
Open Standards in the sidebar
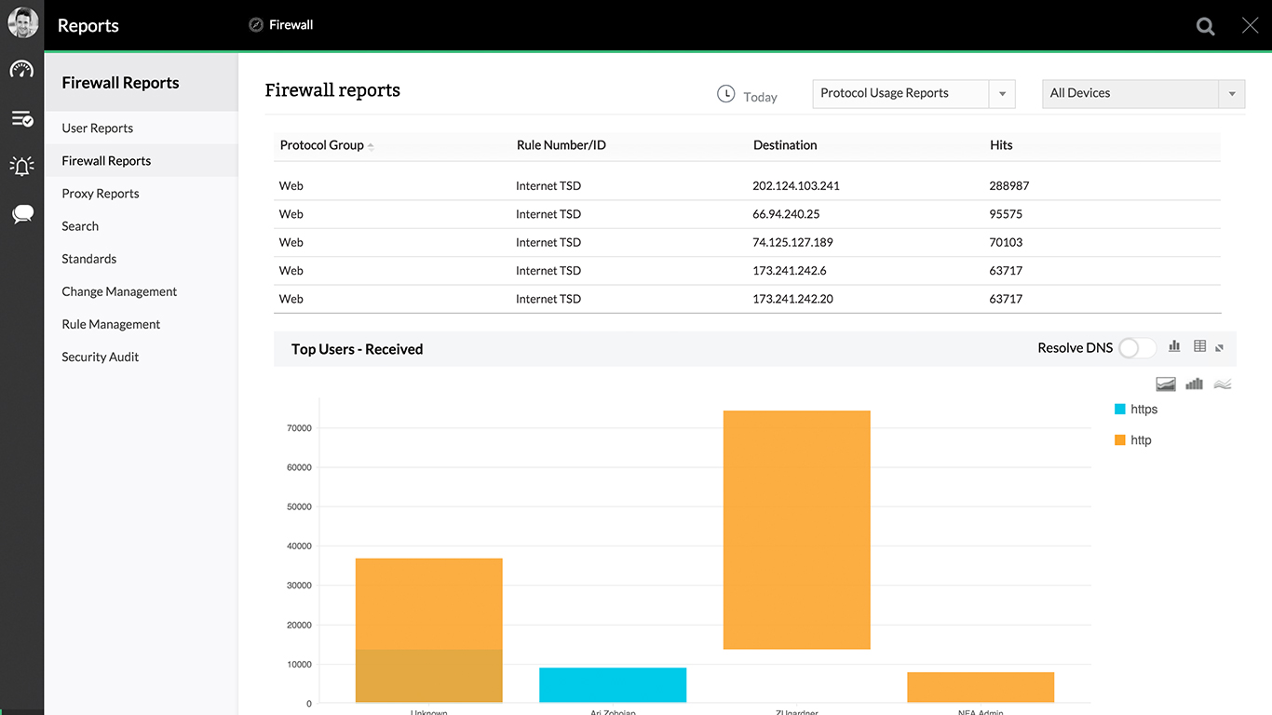click(89, 259)
